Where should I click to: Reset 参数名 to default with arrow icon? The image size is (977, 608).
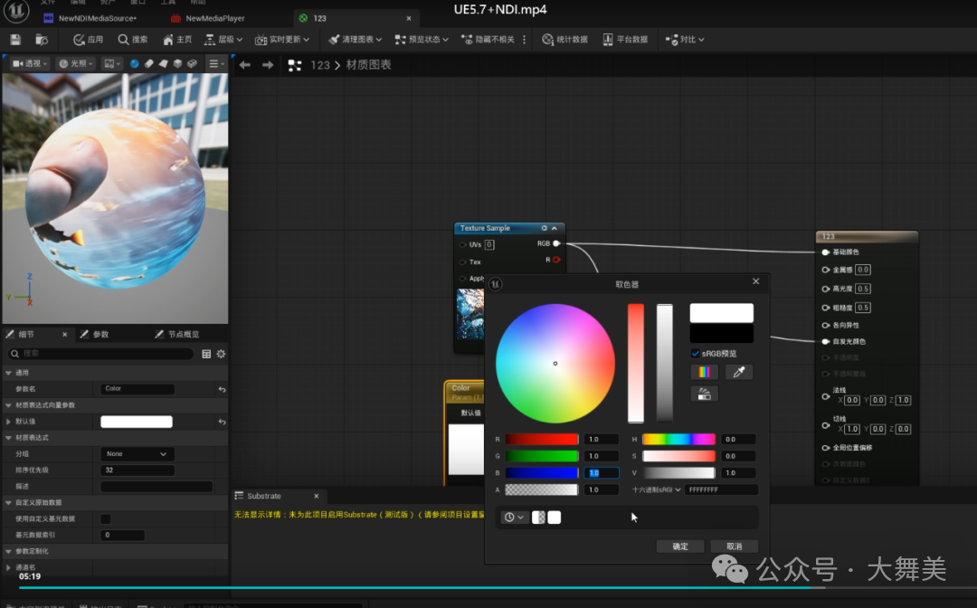coord(222,389)
